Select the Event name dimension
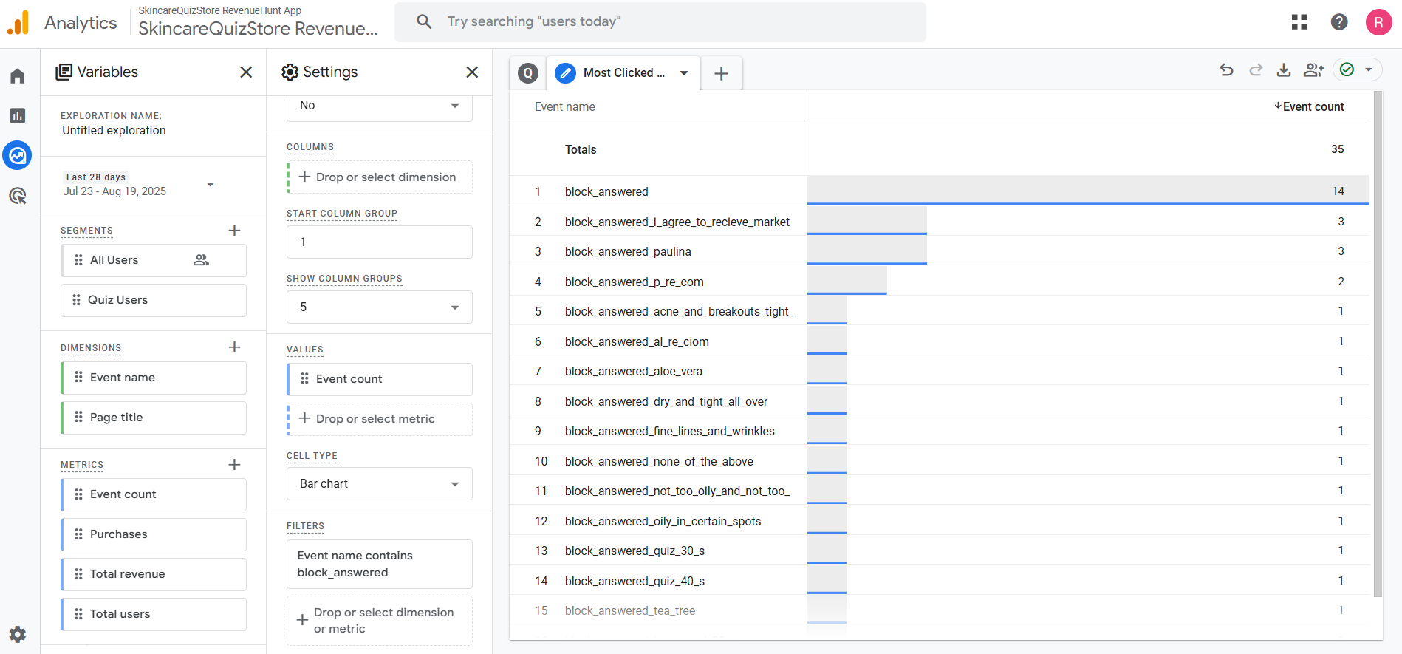Image resolution: width=1402 pixels, height=654 pixels. [x=154, y=378]
